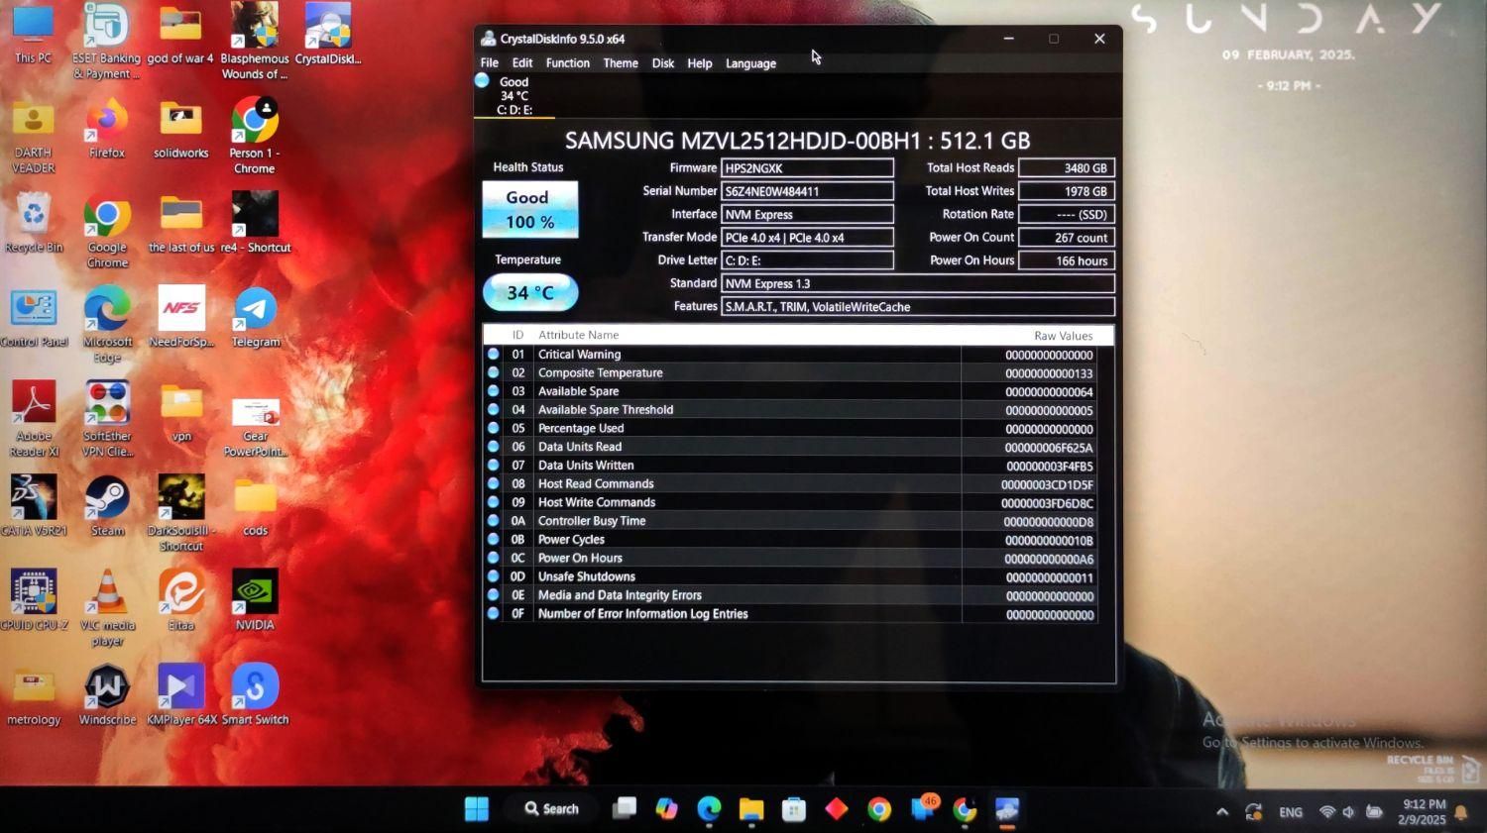
Task: Open the NeedForSpeed desktop icon
Action: click(180, 317)
